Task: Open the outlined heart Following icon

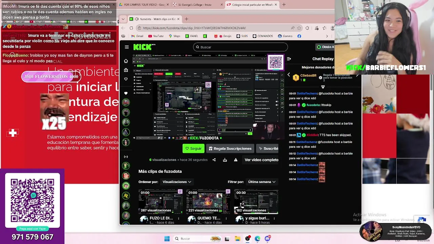Action: [126, 79]
